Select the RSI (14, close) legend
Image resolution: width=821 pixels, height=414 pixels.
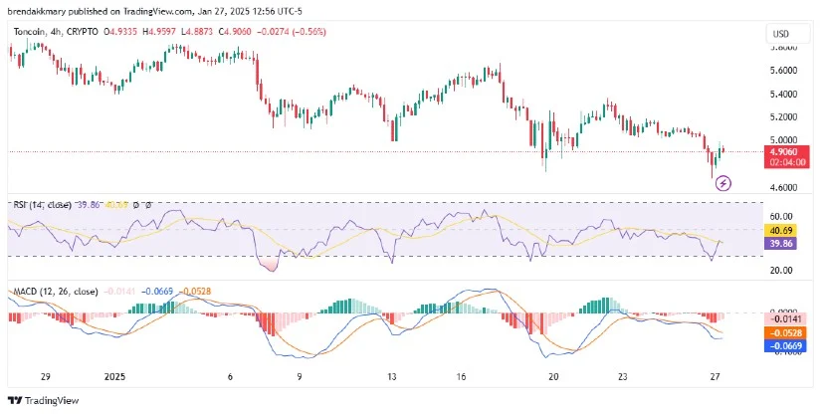[43, 205]
